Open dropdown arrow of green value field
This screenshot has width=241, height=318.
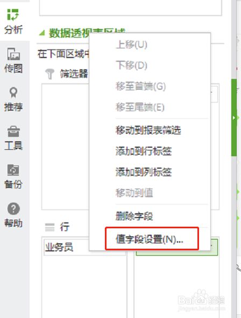point(212,246)
